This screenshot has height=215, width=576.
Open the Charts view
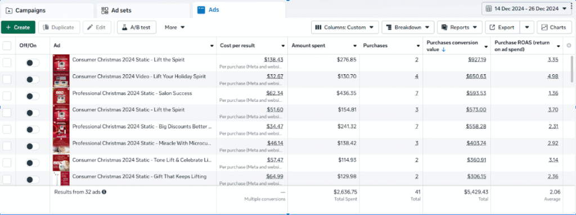(554, 27)
